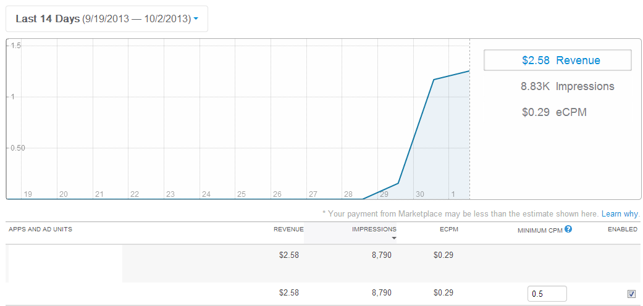
Task: Click the Enabled column header
Action: tap(622, 229)
